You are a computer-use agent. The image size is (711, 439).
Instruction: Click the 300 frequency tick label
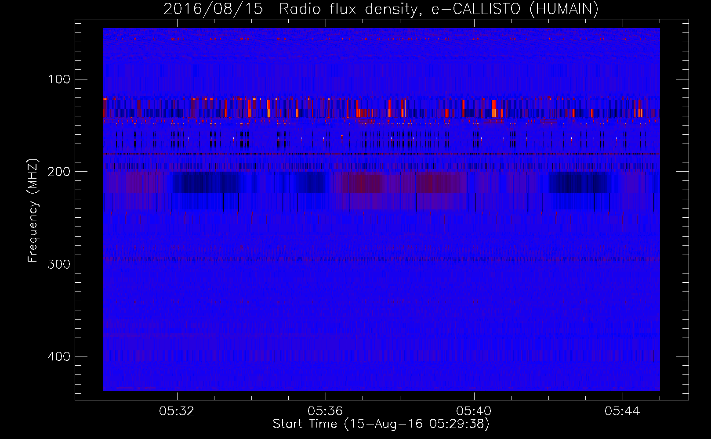coord(59,264)
